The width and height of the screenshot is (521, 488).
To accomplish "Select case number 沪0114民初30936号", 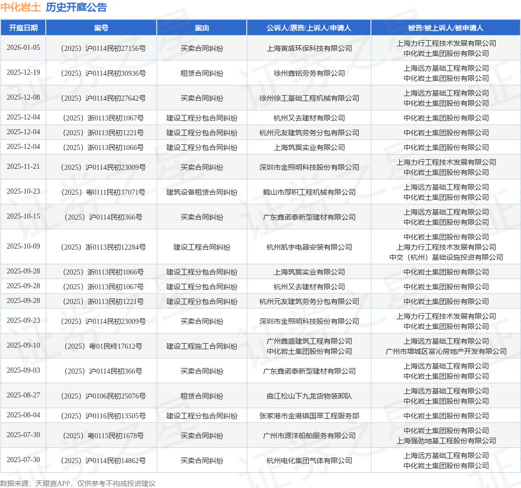I will (x=103, y=73).
